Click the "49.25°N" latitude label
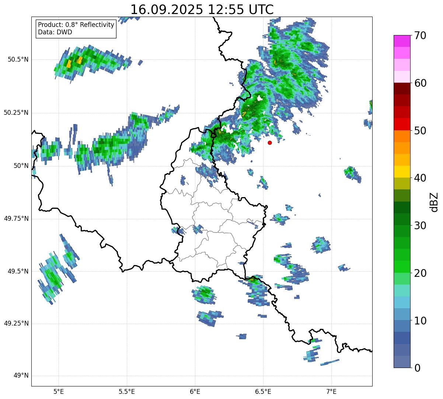The height and width of the screenshot is (399, 443). tap(16, 323)
